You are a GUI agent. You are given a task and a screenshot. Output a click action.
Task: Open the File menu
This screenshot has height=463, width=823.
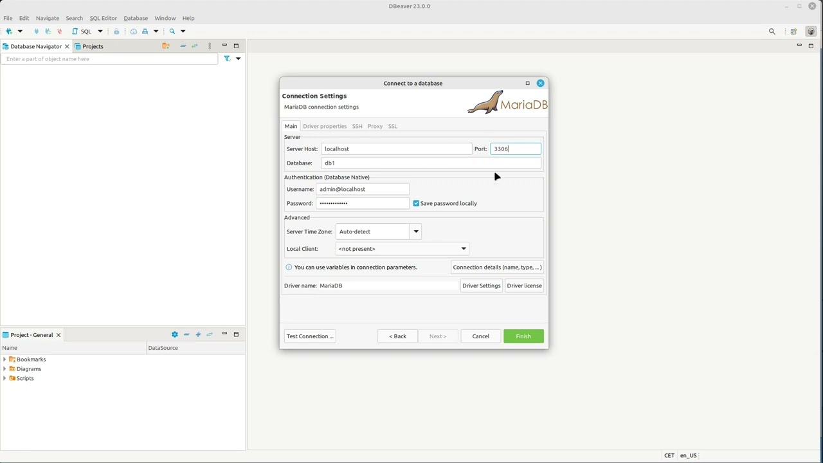[x=8, y=18]
